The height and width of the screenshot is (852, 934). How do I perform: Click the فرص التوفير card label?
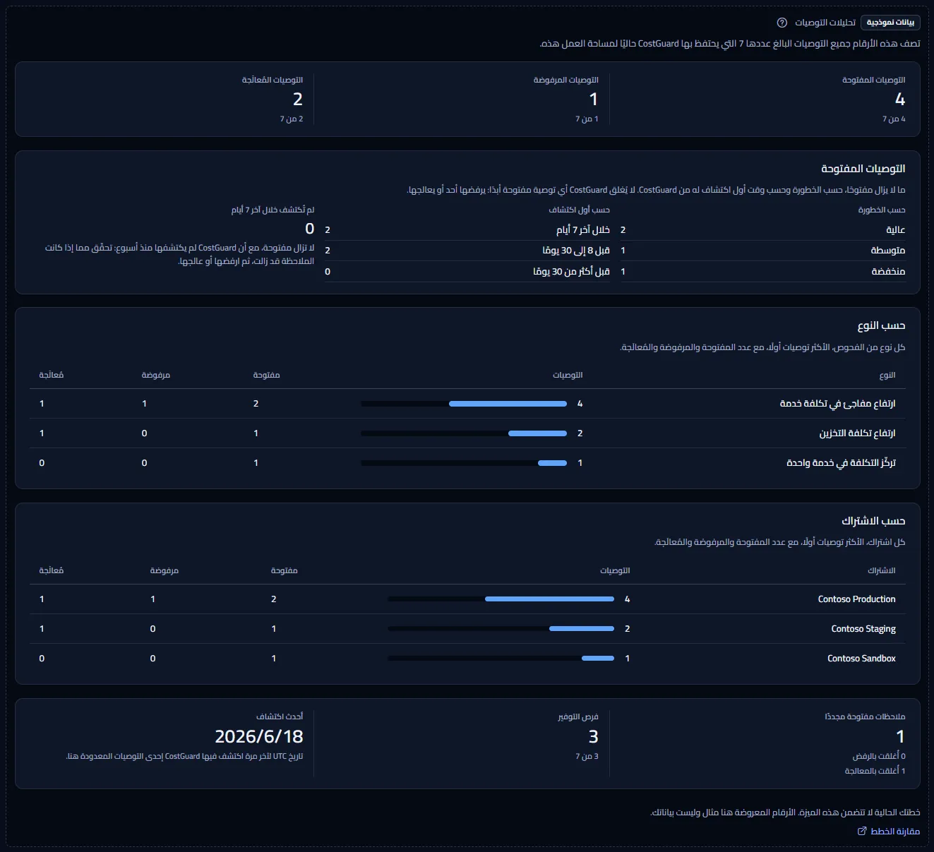point(578,716)
